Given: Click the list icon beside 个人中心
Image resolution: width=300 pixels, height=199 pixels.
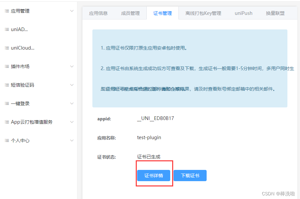Looking at the screenshot, I should click(x=7, y=140).
